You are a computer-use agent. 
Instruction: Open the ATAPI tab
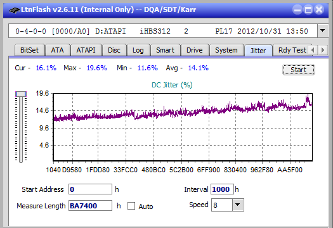(86, 50)
